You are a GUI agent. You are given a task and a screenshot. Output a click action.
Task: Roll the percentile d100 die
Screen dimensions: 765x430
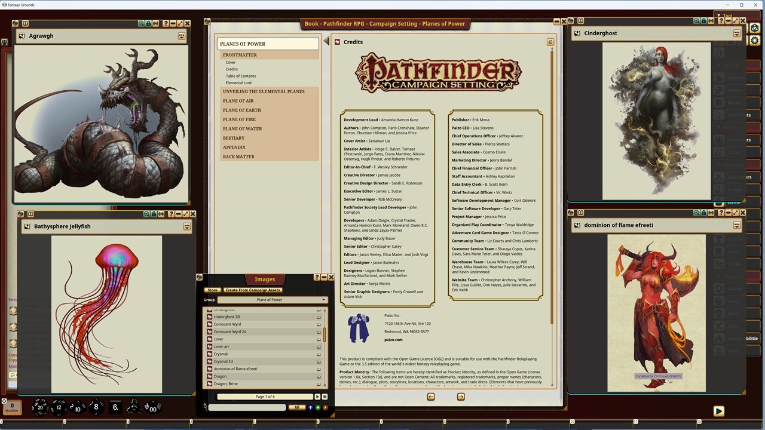pos(152,408)
